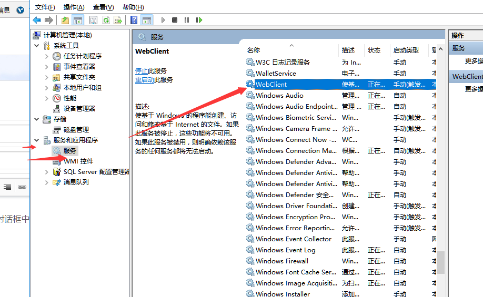Click the 重启动 this service link
Viewport: 483px width, 297px height.
coord(144,80)
